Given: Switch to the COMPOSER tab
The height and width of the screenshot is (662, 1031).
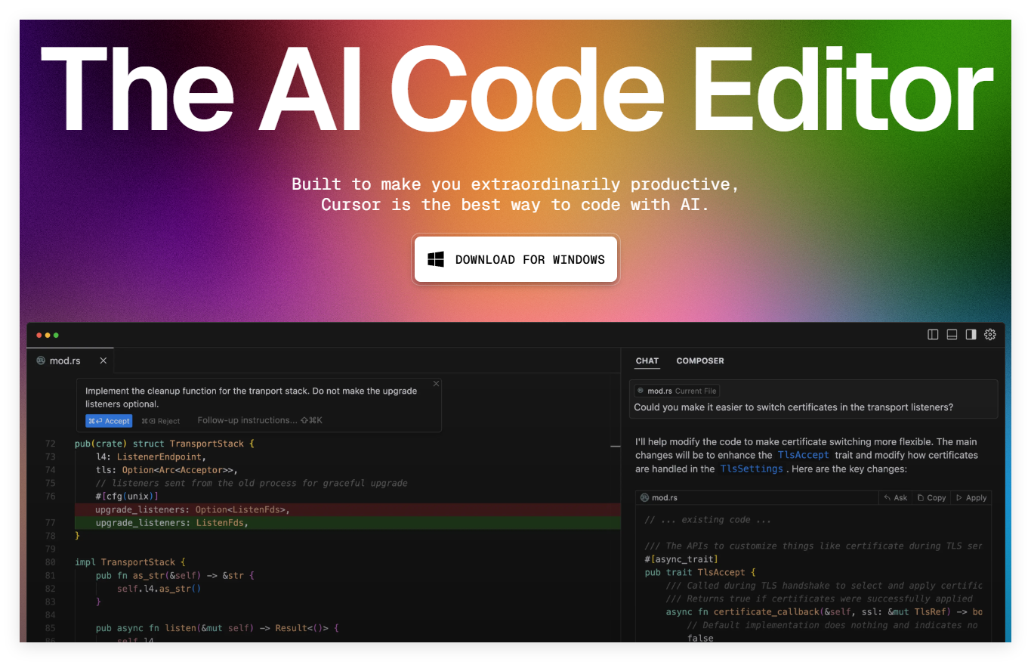Looking at the screenshot, I should point(700,360).
